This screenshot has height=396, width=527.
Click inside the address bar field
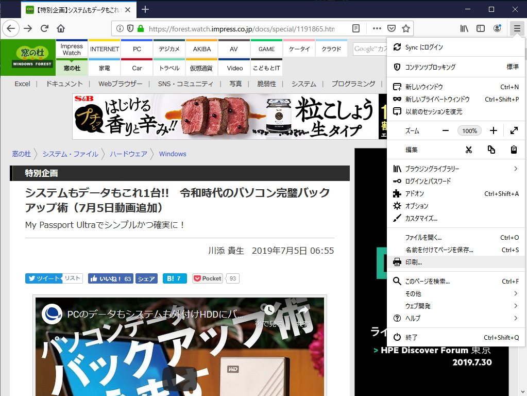click(x=232, y=29)
